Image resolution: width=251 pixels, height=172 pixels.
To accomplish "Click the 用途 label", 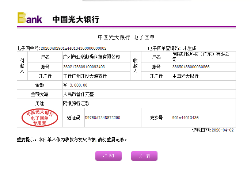I will point(39,103).
